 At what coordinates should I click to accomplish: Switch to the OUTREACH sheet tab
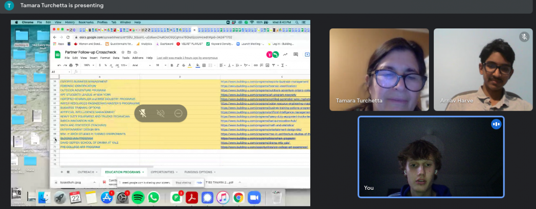pyautogui.click(x=87, y=172)
